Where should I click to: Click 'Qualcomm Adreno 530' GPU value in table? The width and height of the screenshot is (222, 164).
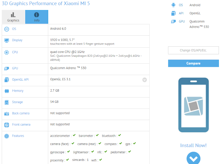pyautogui.click(x=68, y=68)
